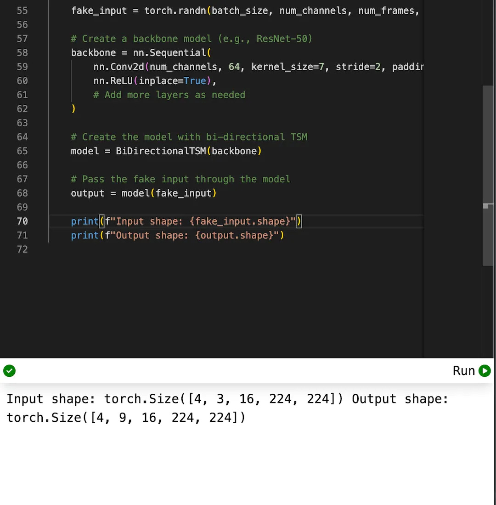496x505 pixels.
Task: Click closing yellow parenthesis on line 62
Action: pos(73,109)
